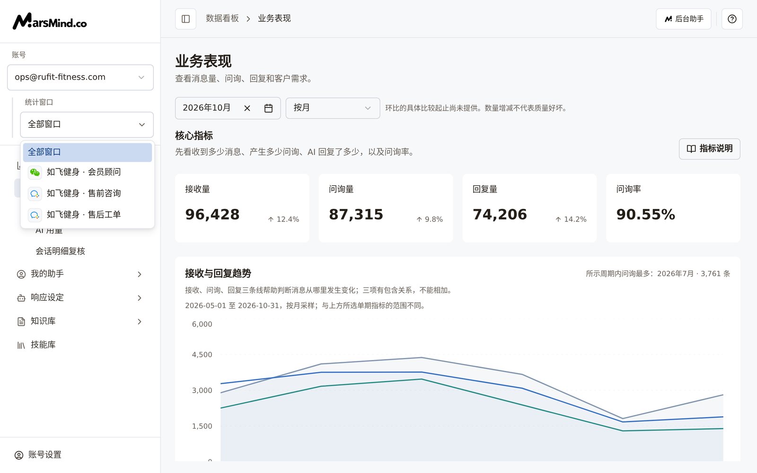
Task: Click the chat icon beside 售后工单
Action: 35,215
